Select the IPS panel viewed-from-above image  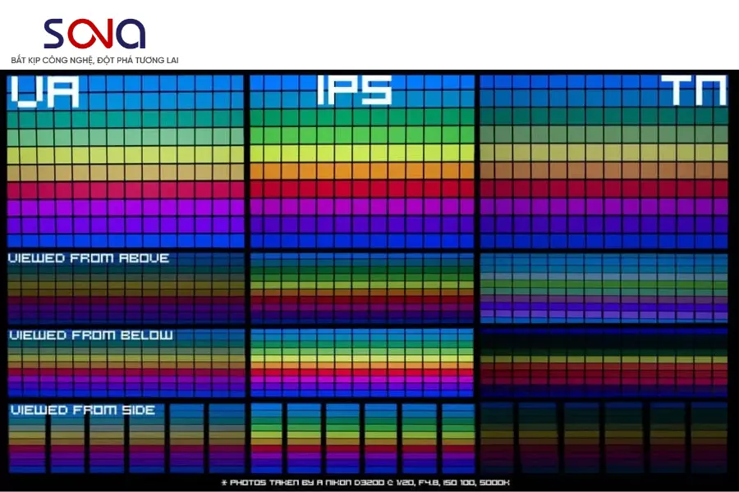point(362,289)
